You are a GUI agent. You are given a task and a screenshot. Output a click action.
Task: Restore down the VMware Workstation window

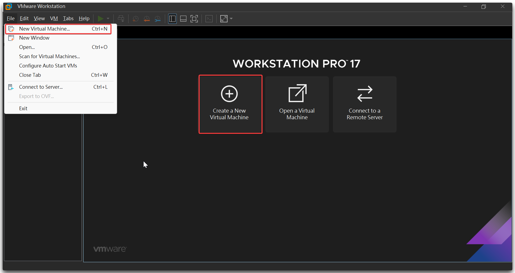point(484,7)
